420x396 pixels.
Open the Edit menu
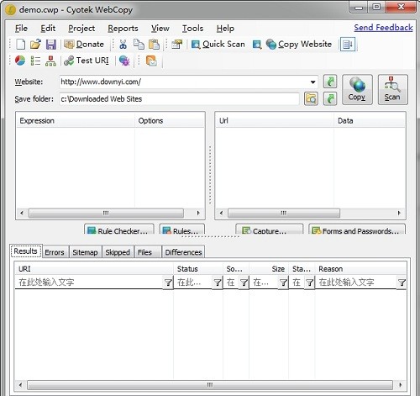pyautogui.click(x=48, y=29)
